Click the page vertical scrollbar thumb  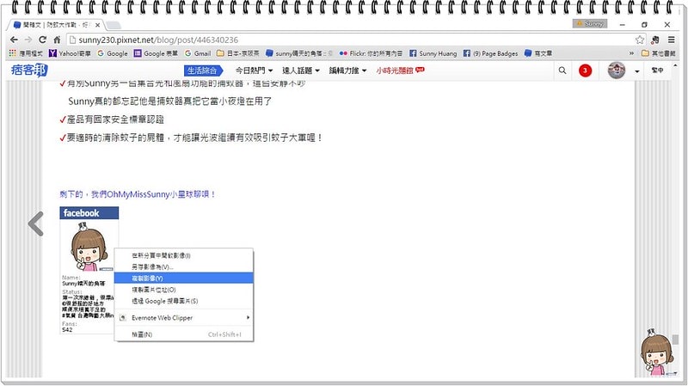pyautogui.click(x=675, y=340)
